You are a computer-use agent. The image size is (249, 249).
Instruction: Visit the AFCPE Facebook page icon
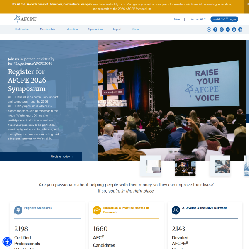[x=215, y=29]
